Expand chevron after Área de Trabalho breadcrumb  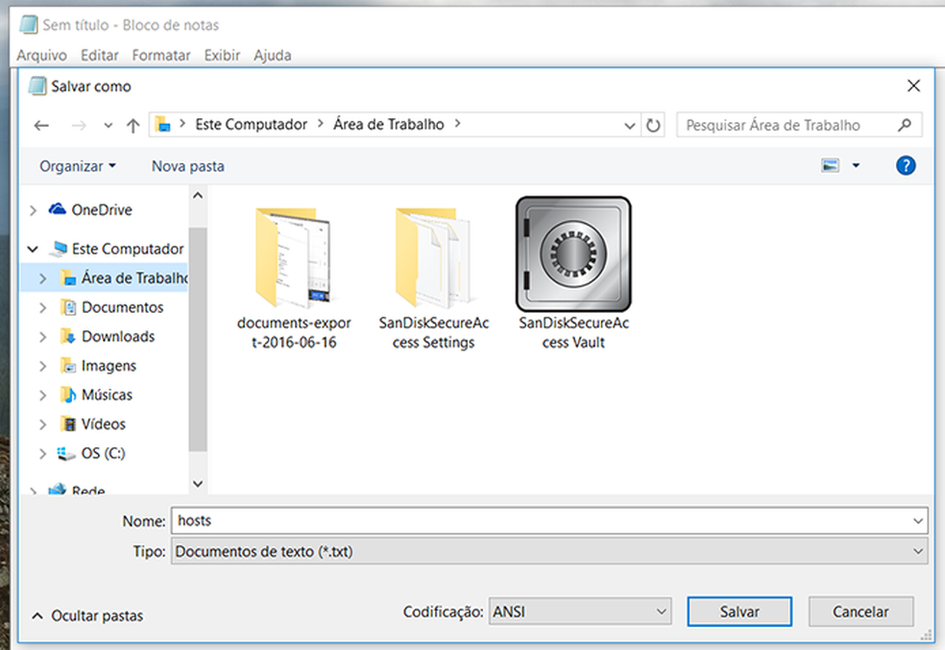click(457, 124)
